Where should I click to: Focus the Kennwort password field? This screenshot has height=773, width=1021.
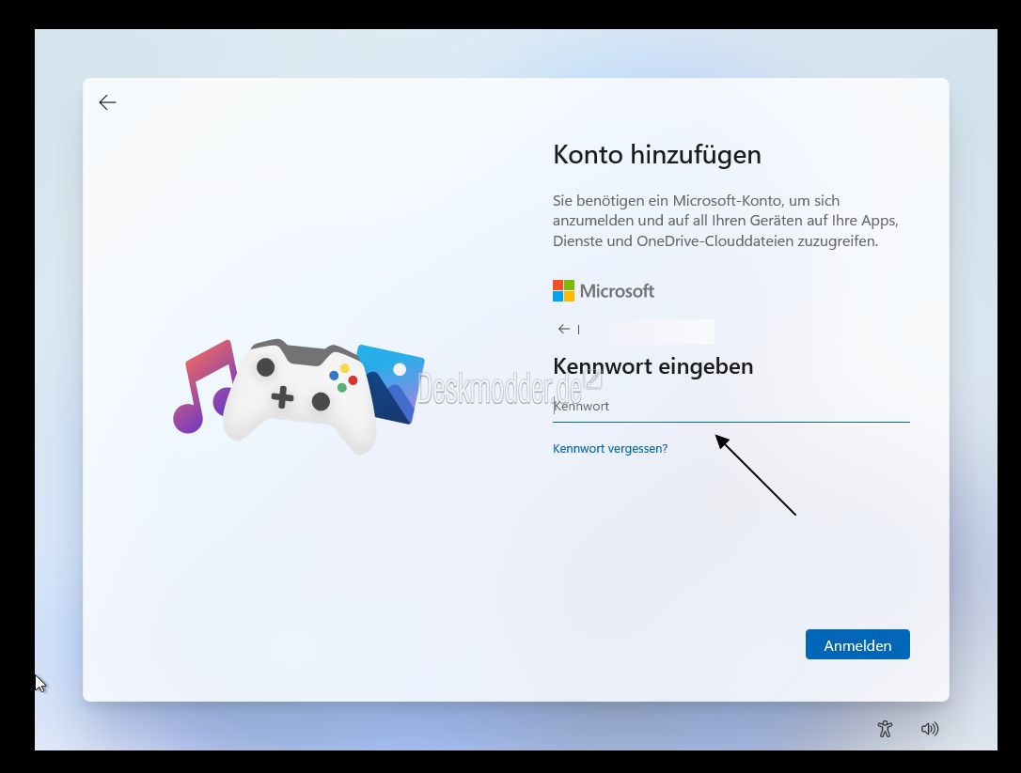730,407
